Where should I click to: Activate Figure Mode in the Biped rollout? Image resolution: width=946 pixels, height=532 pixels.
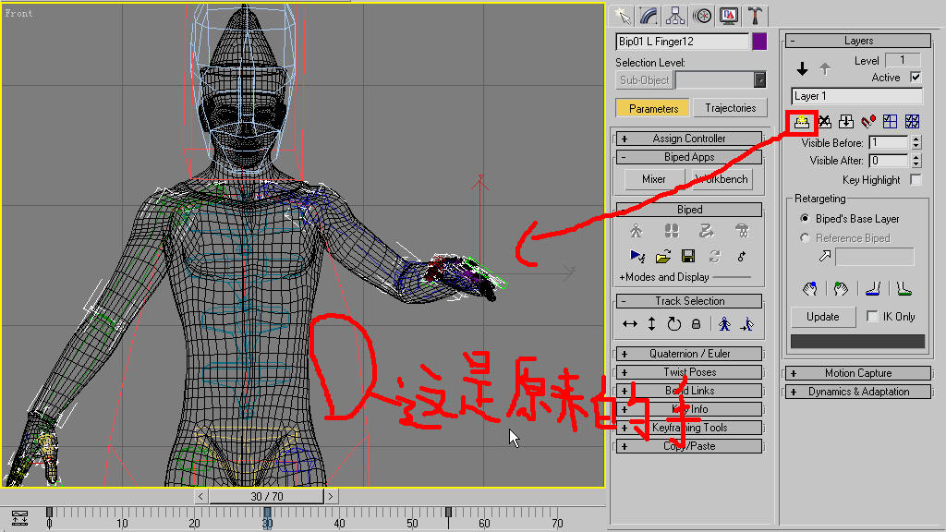pyautogui.click(x=637, y=231)
